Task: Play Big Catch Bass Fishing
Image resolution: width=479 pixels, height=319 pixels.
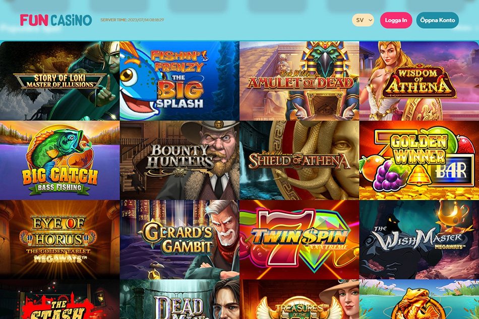Action: tap(60, 160)
